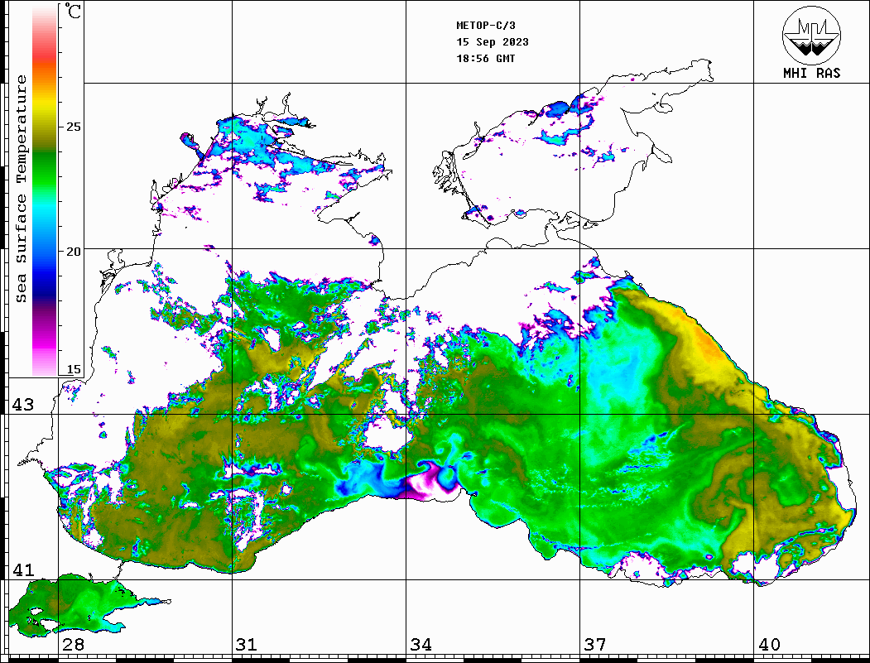The height and width of the screenshot is (663, 870).
Task: Click the '°C' unit label
Action: (x=72, y=11)
